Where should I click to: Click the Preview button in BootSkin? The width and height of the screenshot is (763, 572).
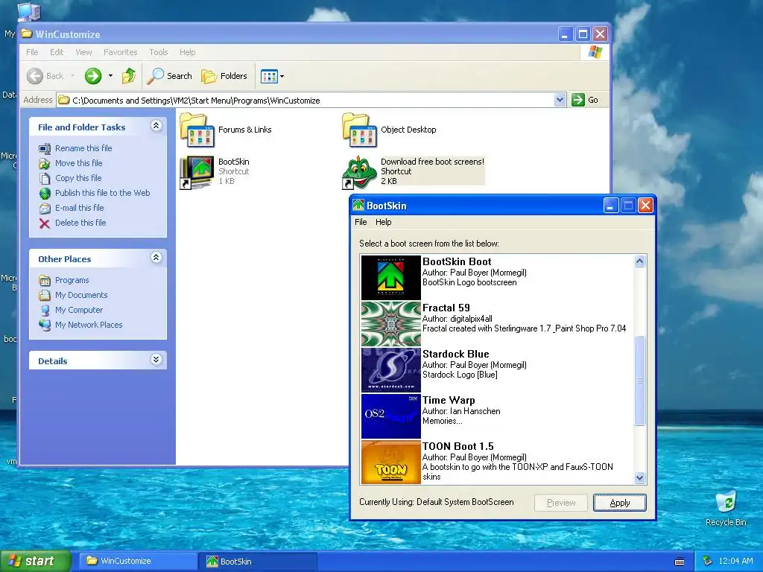560,503
